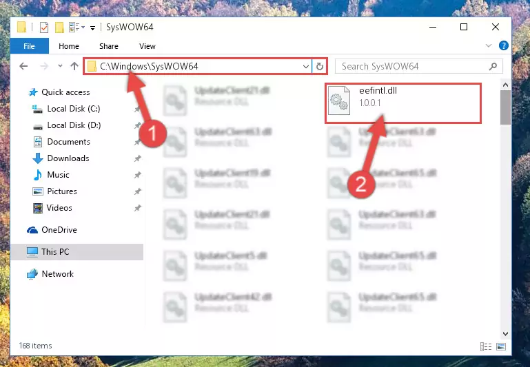The height and width of the screenshot is (367, 530).
Task: Switch to the View ribbon tab
Action: tap(147, 46)
